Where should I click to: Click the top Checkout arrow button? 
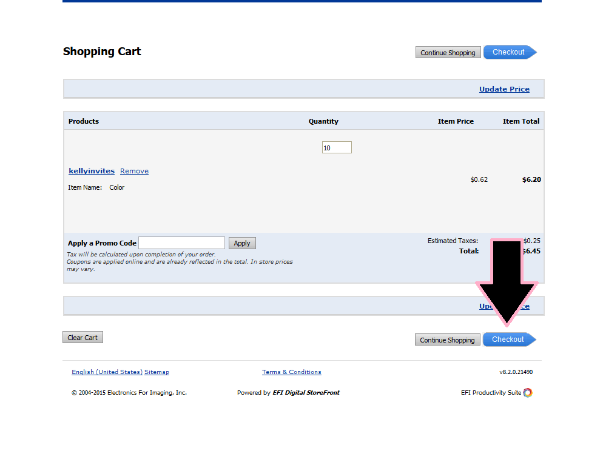(x=509, y=52)
